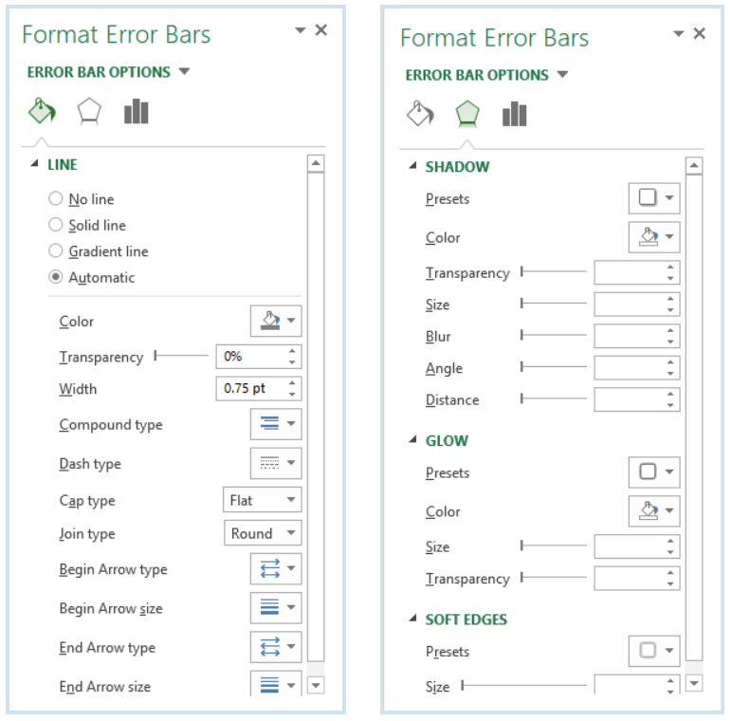Open task pane options arrow, left pane
The height and width of the screenshot is (721, 731).
[301, 30]
